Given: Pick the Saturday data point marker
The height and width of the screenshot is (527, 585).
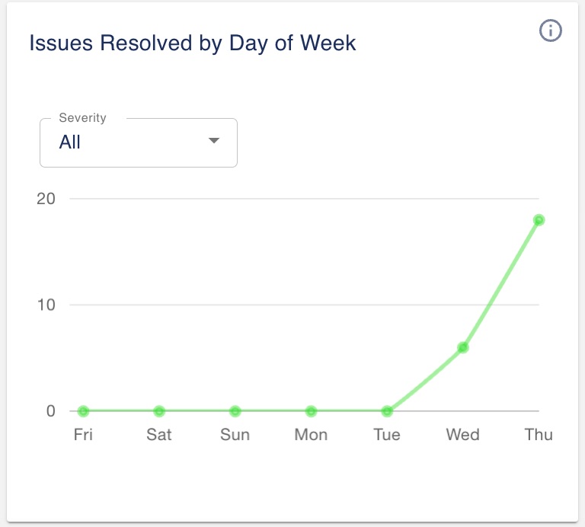Looking at the screenshot, I should [x=159, y=411].
